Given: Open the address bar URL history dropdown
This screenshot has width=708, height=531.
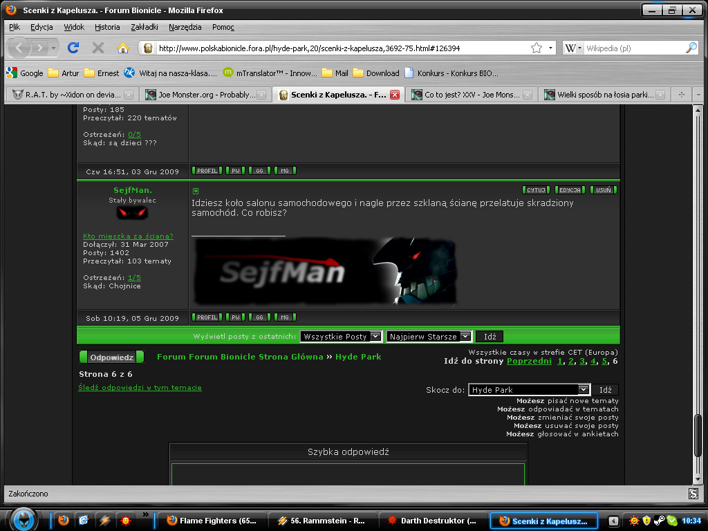Looking at the screenshot, I should pyautogui.click(x=550, y=48).
